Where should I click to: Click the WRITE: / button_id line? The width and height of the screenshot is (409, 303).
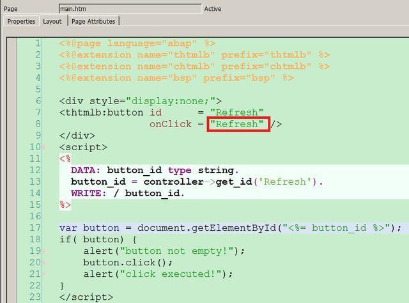pos(128,193)
